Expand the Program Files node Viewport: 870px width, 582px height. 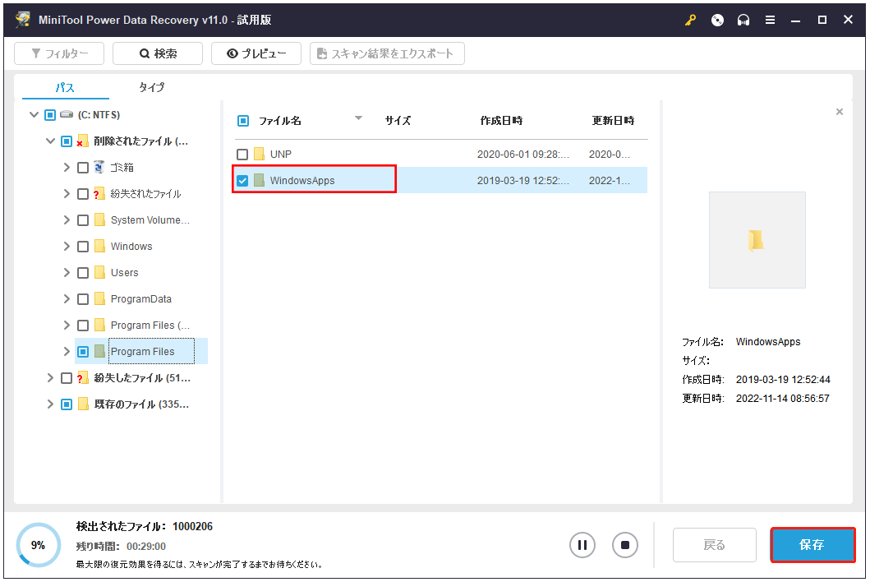click(x=67, y=351)
